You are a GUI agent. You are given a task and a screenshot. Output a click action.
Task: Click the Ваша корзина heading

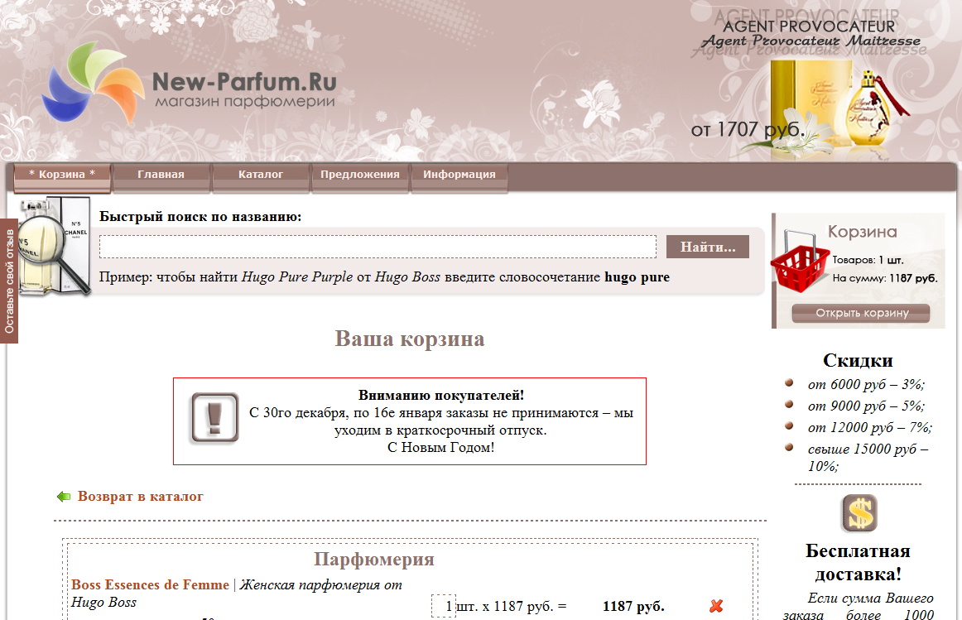point(409,339)
